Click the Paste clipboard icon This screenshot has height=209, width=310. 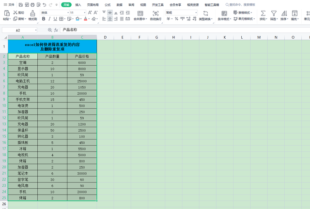pos(7,13)
